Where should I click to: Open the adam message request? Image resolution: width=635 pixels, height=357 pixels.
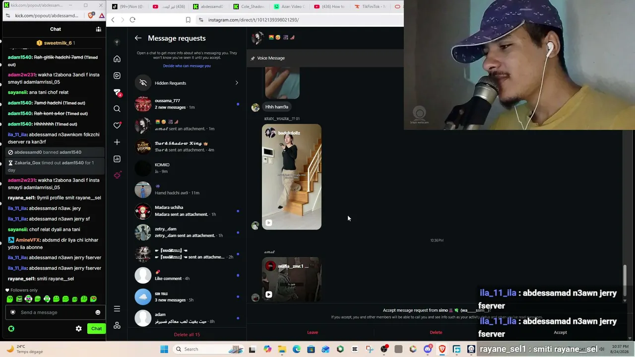187,318
